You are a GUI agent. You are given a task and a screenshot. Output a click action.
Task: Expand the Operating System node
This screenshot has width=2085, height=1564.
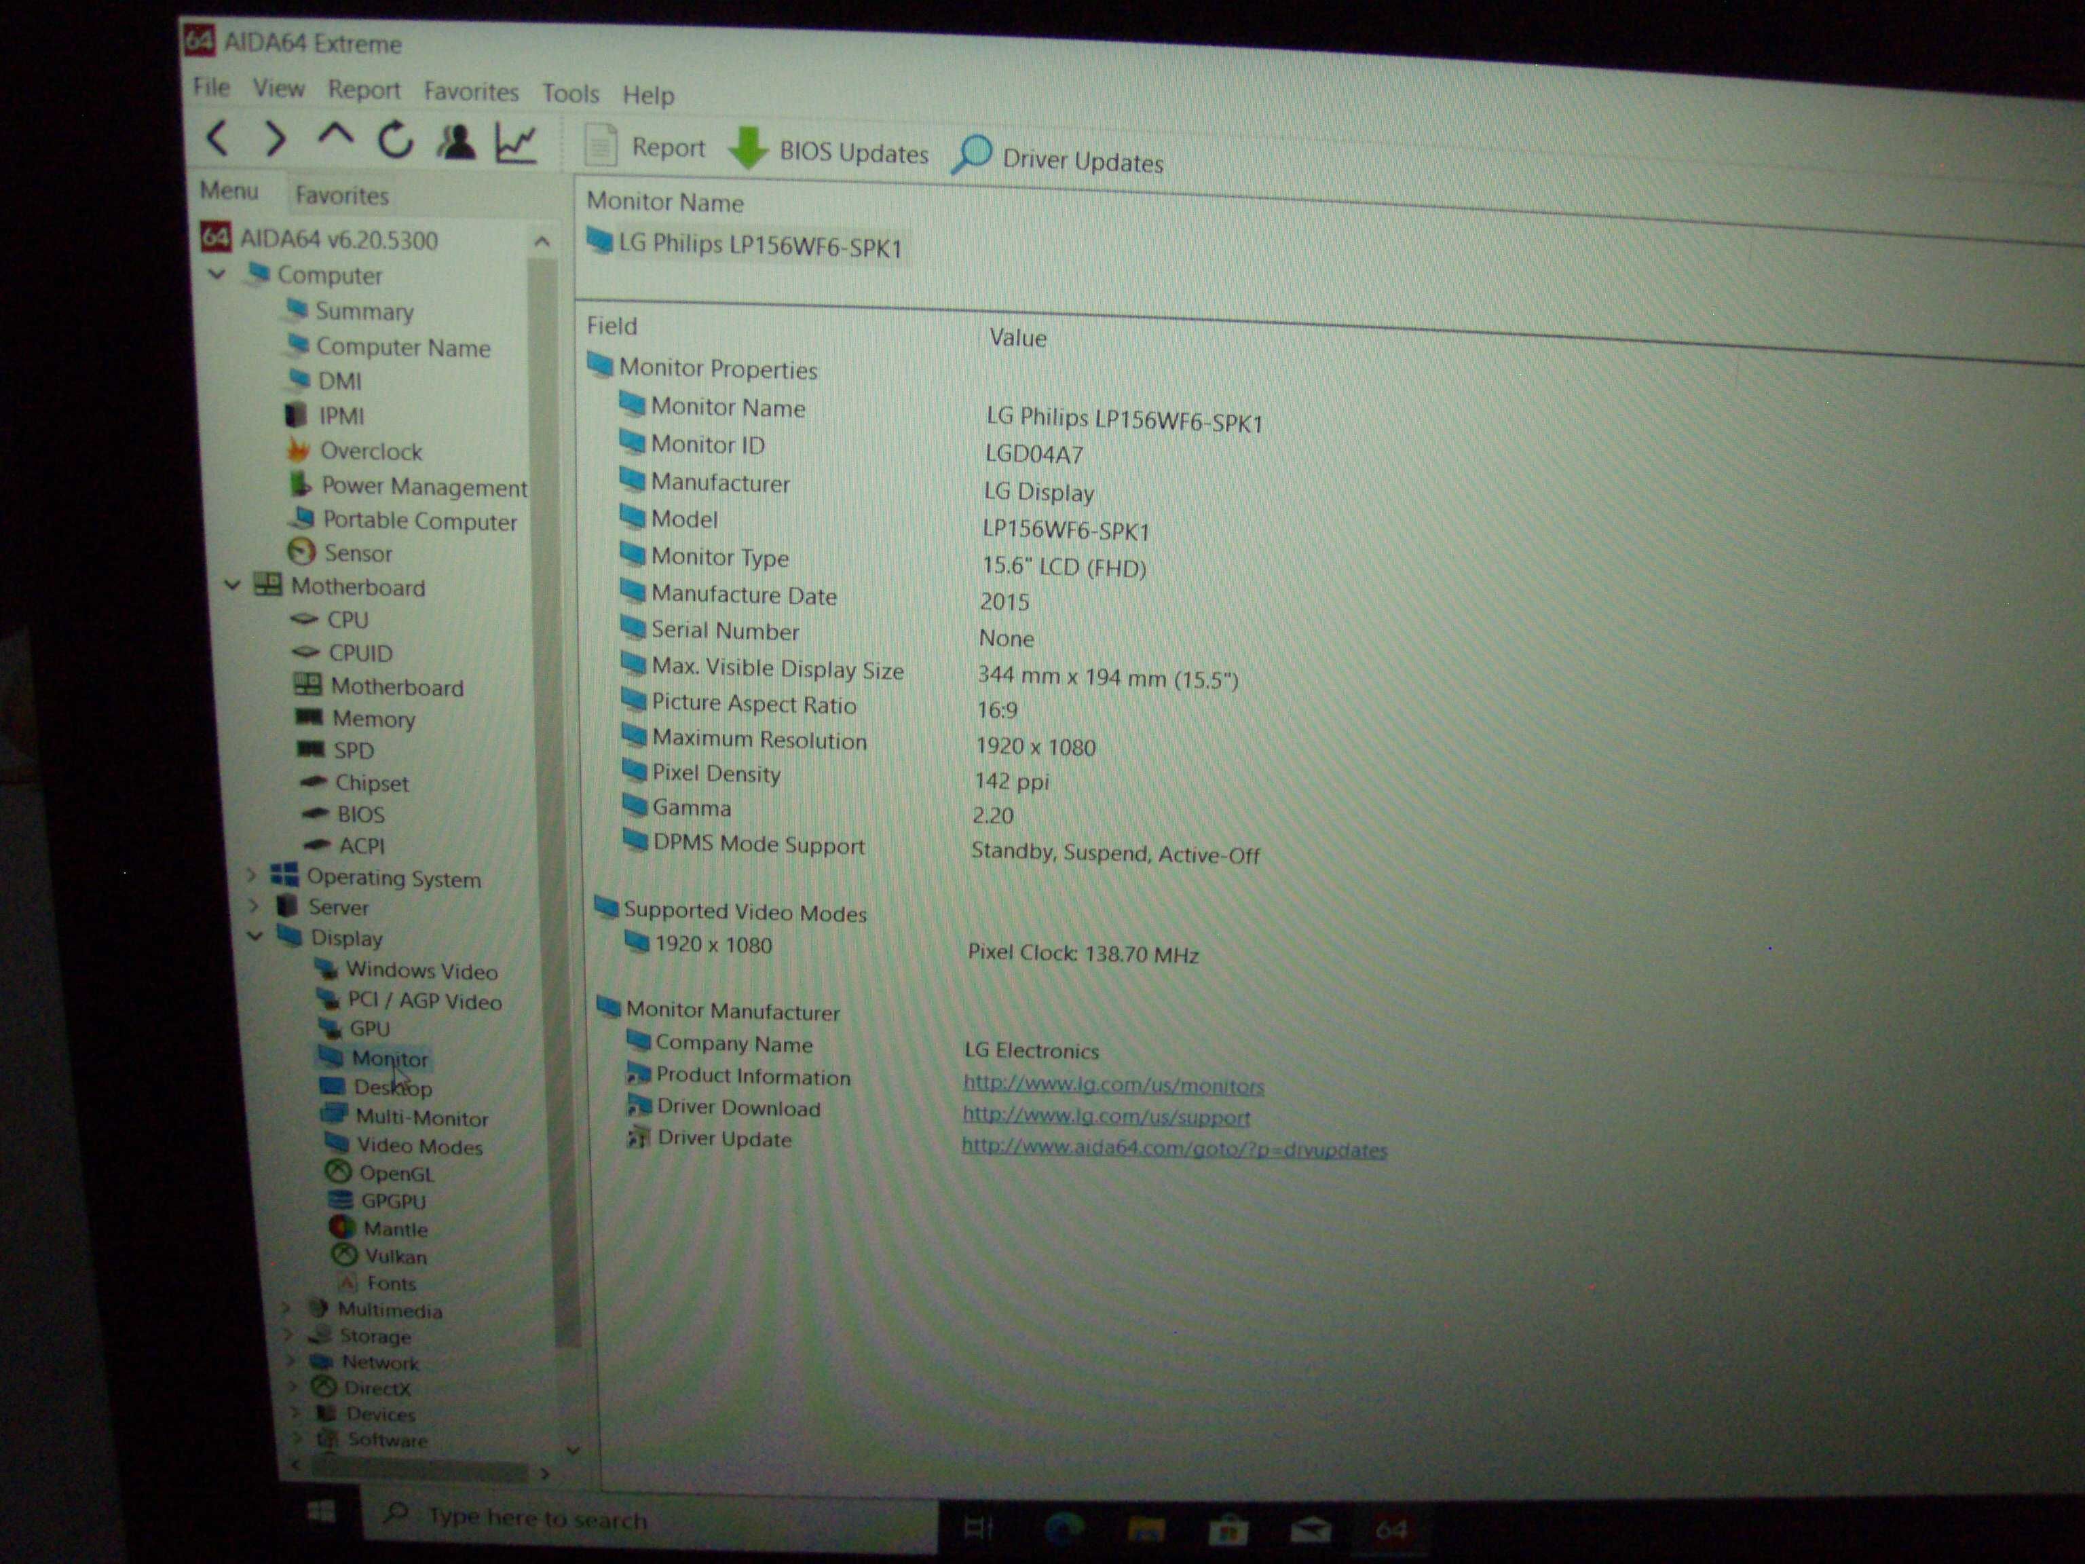pos(252,876)
